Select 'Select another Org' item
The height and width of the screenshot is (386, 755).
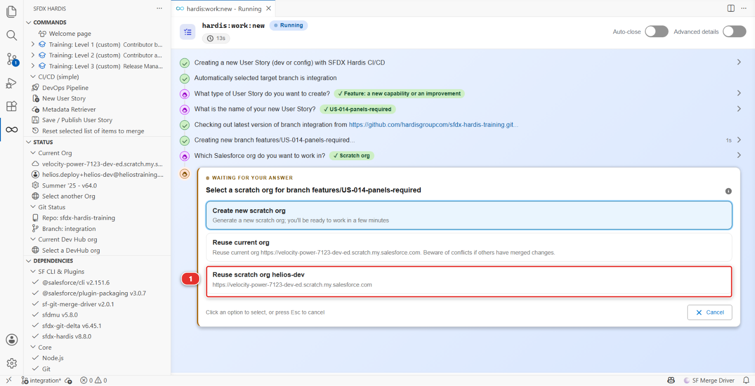pos(68,197)
